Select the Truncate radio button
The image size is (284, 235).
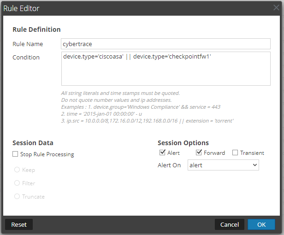tap(18, 197)
